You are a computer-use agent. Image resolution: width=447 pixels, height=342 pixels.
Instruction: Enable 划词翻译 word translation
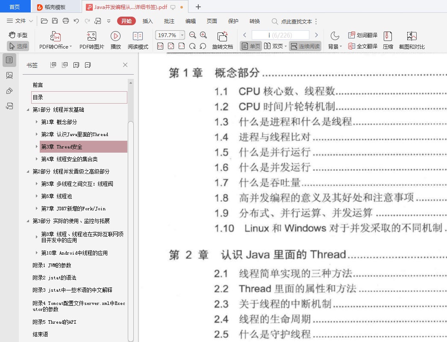click(x=363, y=35)
